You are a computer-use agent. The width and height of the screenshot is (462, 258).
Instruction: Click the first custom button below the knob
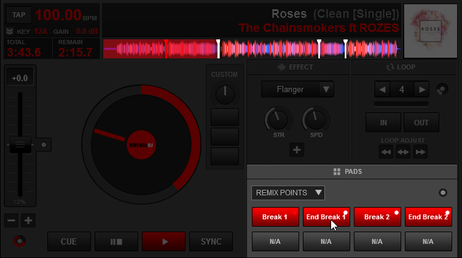coord(225,117)
